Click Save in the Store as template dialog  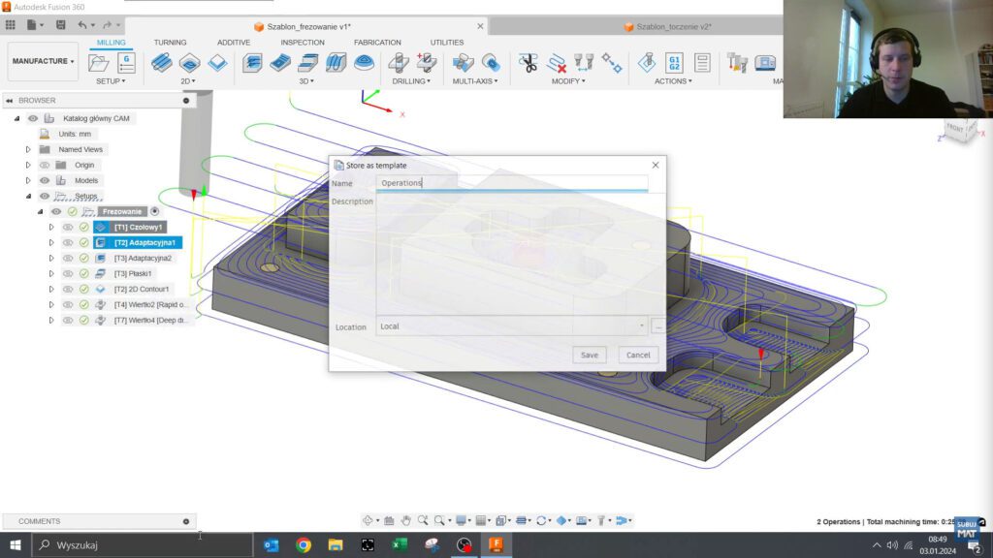(589, 355)
